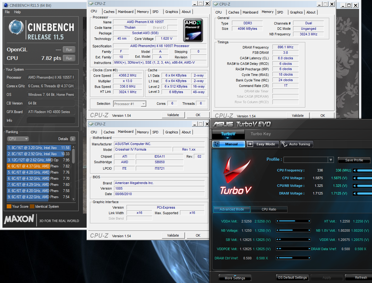Open About tab in the CPU-Z processor window
The height and width of the screenshot is (283, 372).
click(186, 12)
